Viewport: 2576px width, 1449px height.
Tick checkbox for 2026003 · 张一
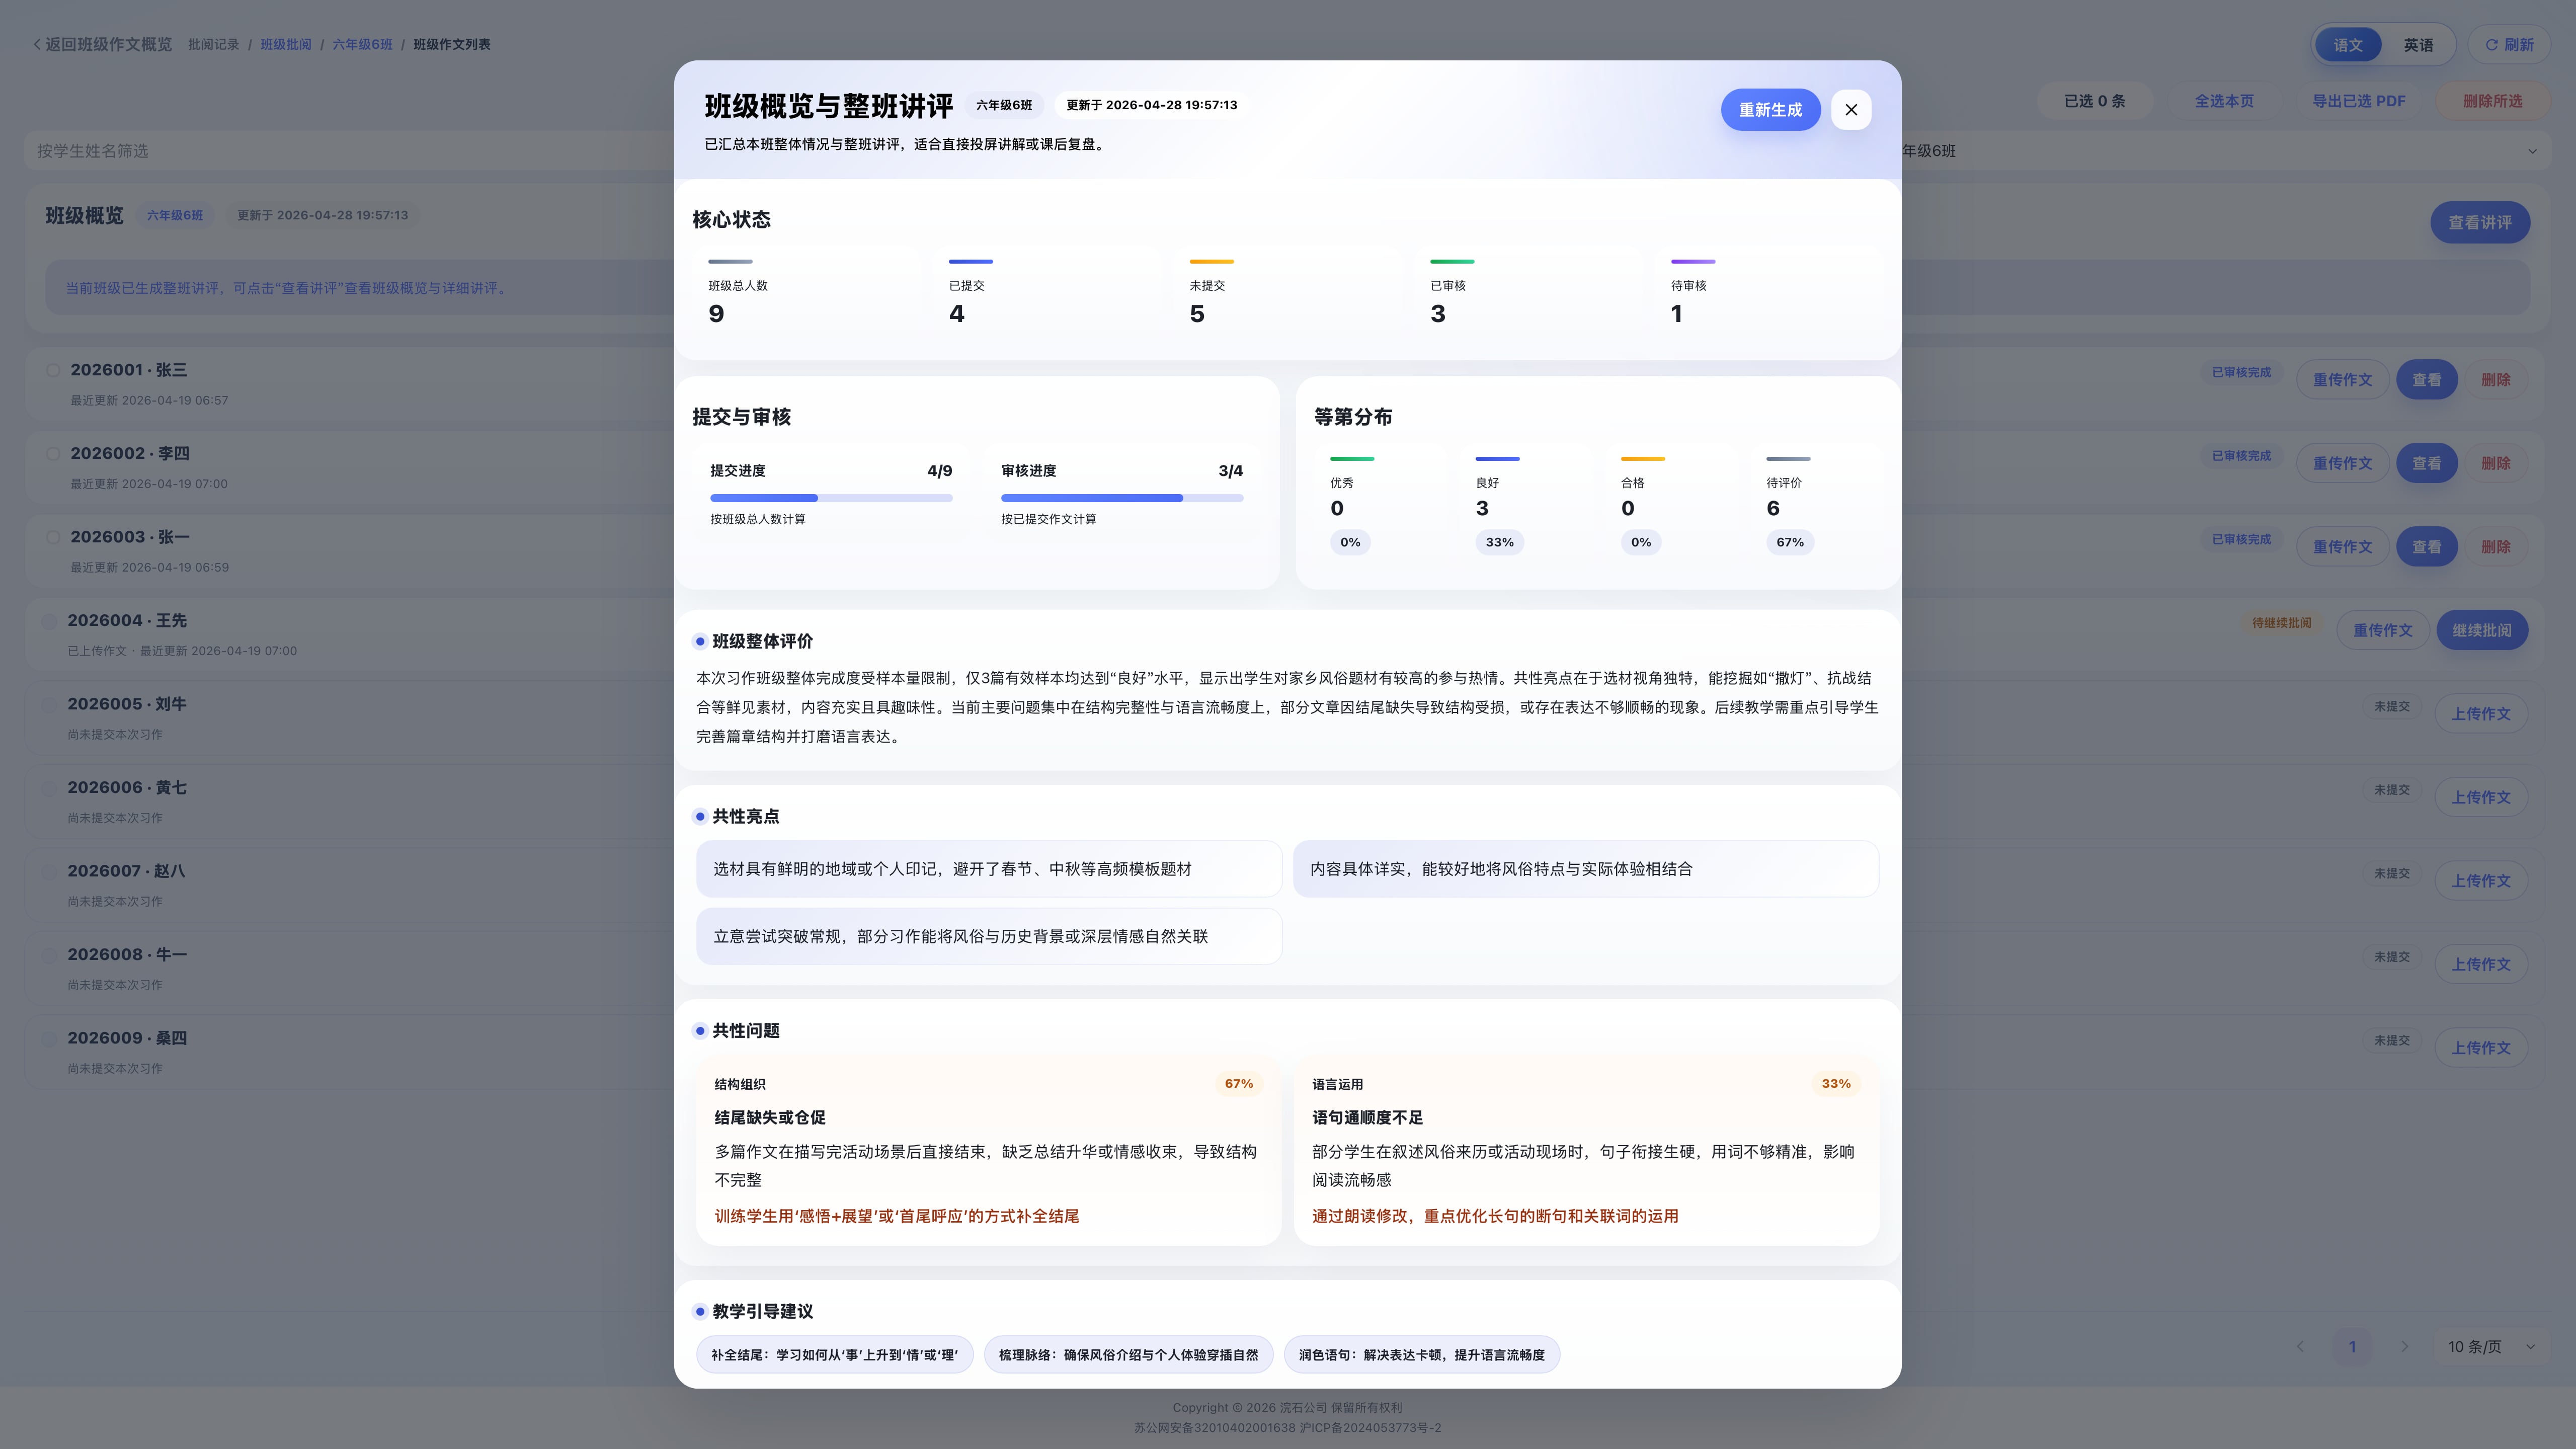click(x=53, y=537)
